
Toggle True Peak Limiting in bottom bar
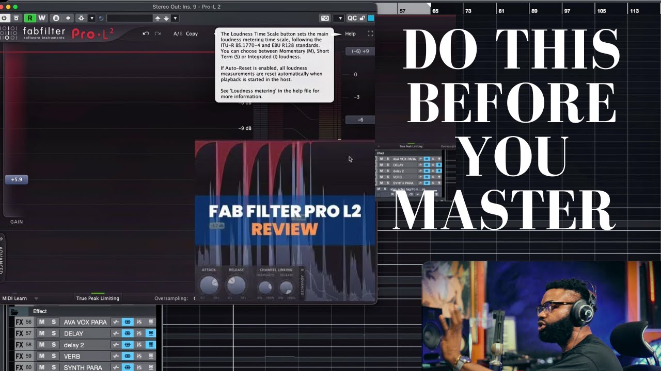tap(98, 298)
